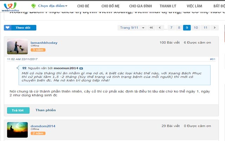Click the quote mark icon in quoted post
The height and width of the screenshot is (141, 225).
(x=24, y=68)
